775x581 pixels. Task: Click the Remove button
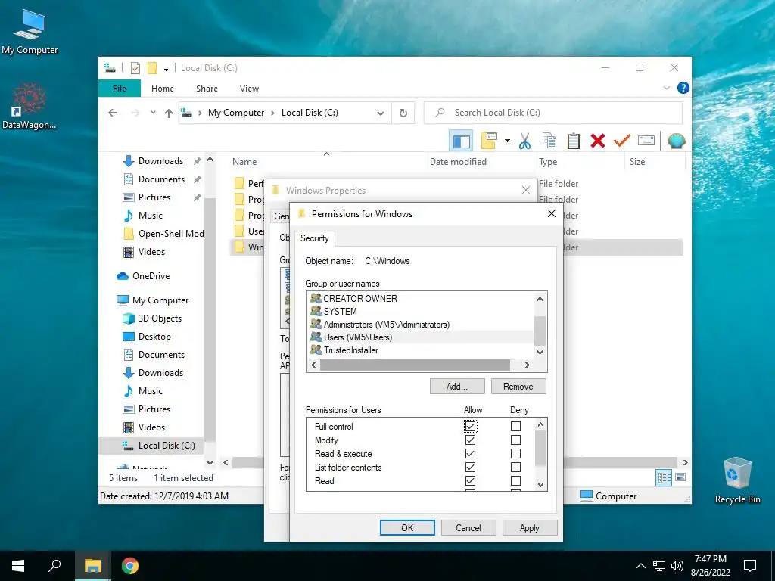(518, 387)
